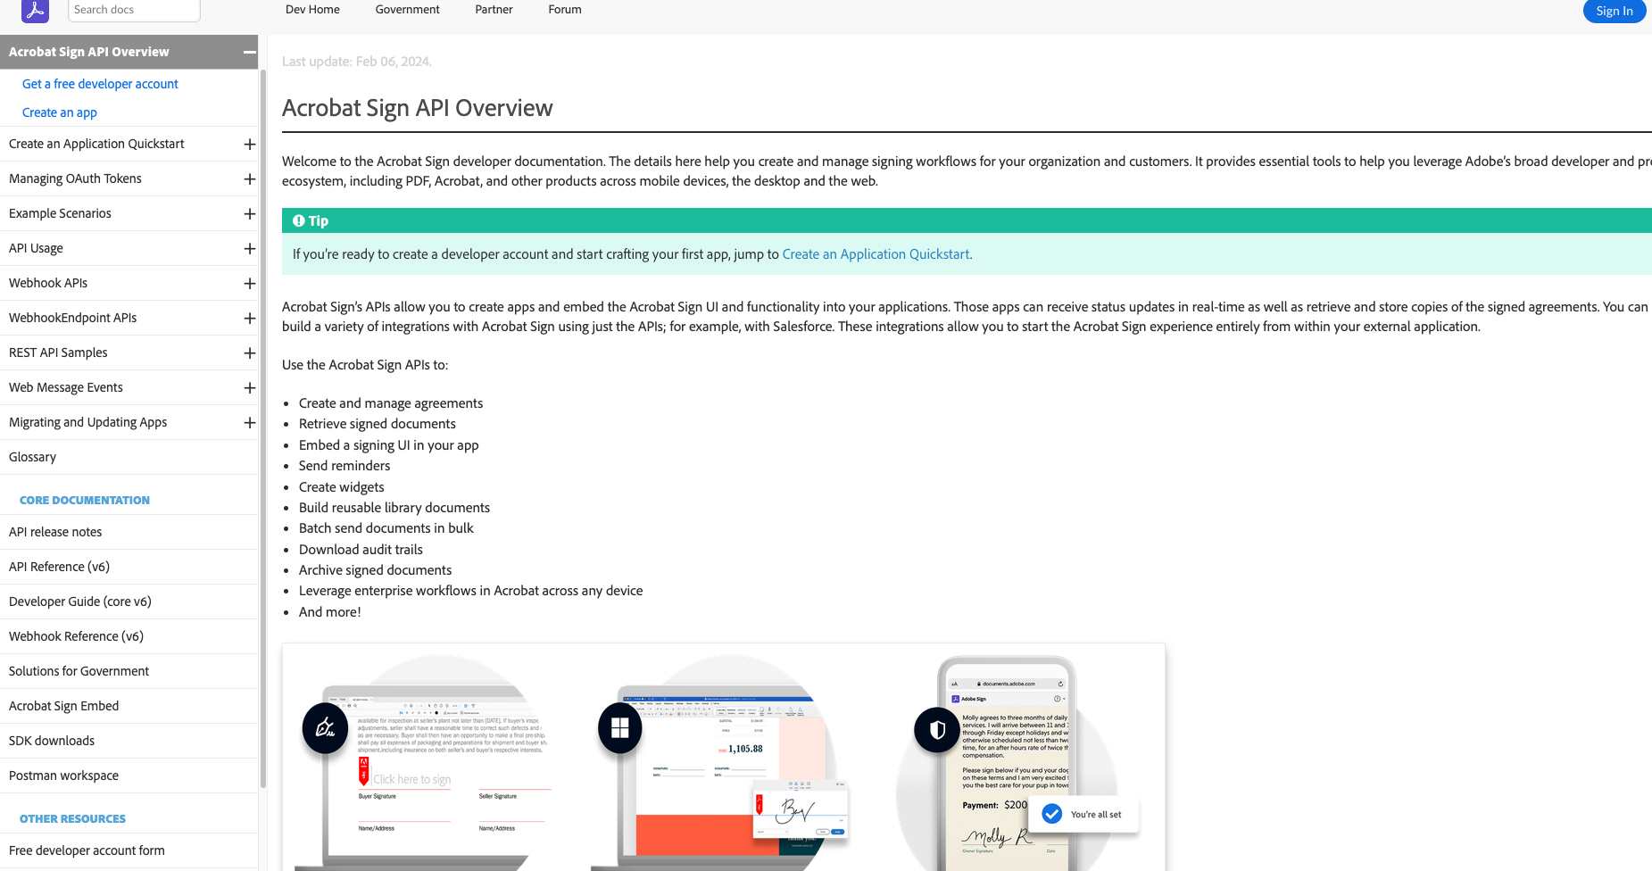Expand Web Message Events plus icon
Screen dimensions: 1652x871
coord(250,388)
